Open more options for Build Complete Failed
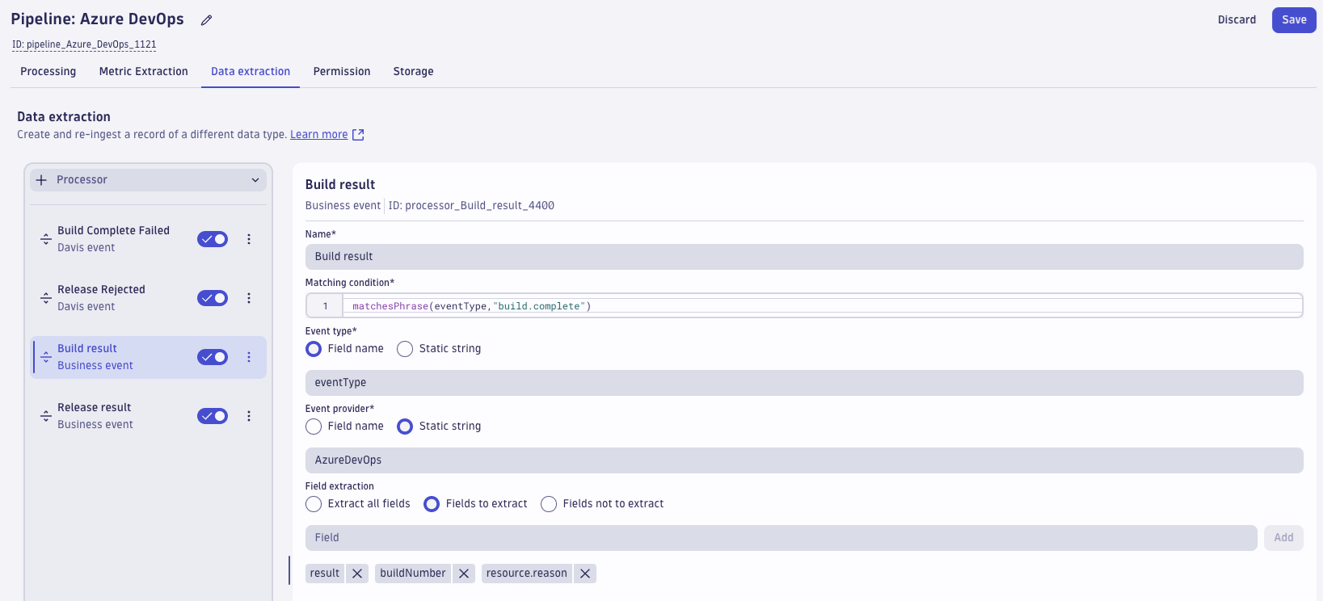The height and width of the screenshot is (601, 1323). click(249, 239)
